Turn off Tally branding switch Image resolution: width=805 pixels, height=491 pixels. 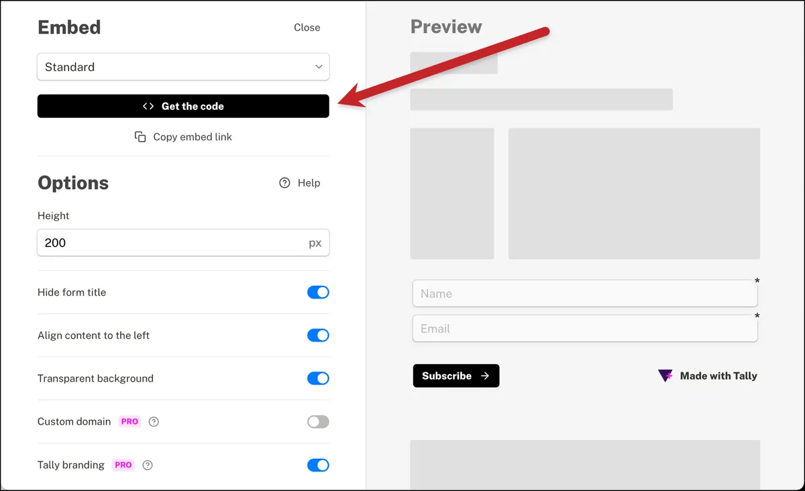pos(318,465)
